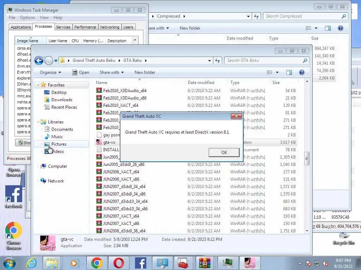Select Computer in navigation pane
The image size is (361, 270).
click(x=57, y=166)
